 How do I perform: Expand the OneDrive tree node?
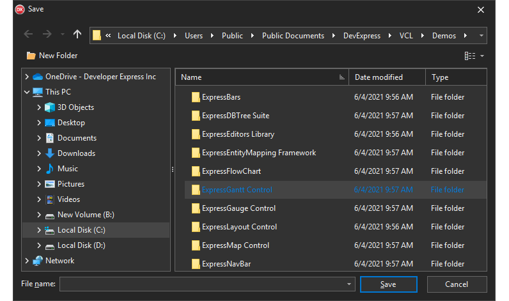(26, 77)
